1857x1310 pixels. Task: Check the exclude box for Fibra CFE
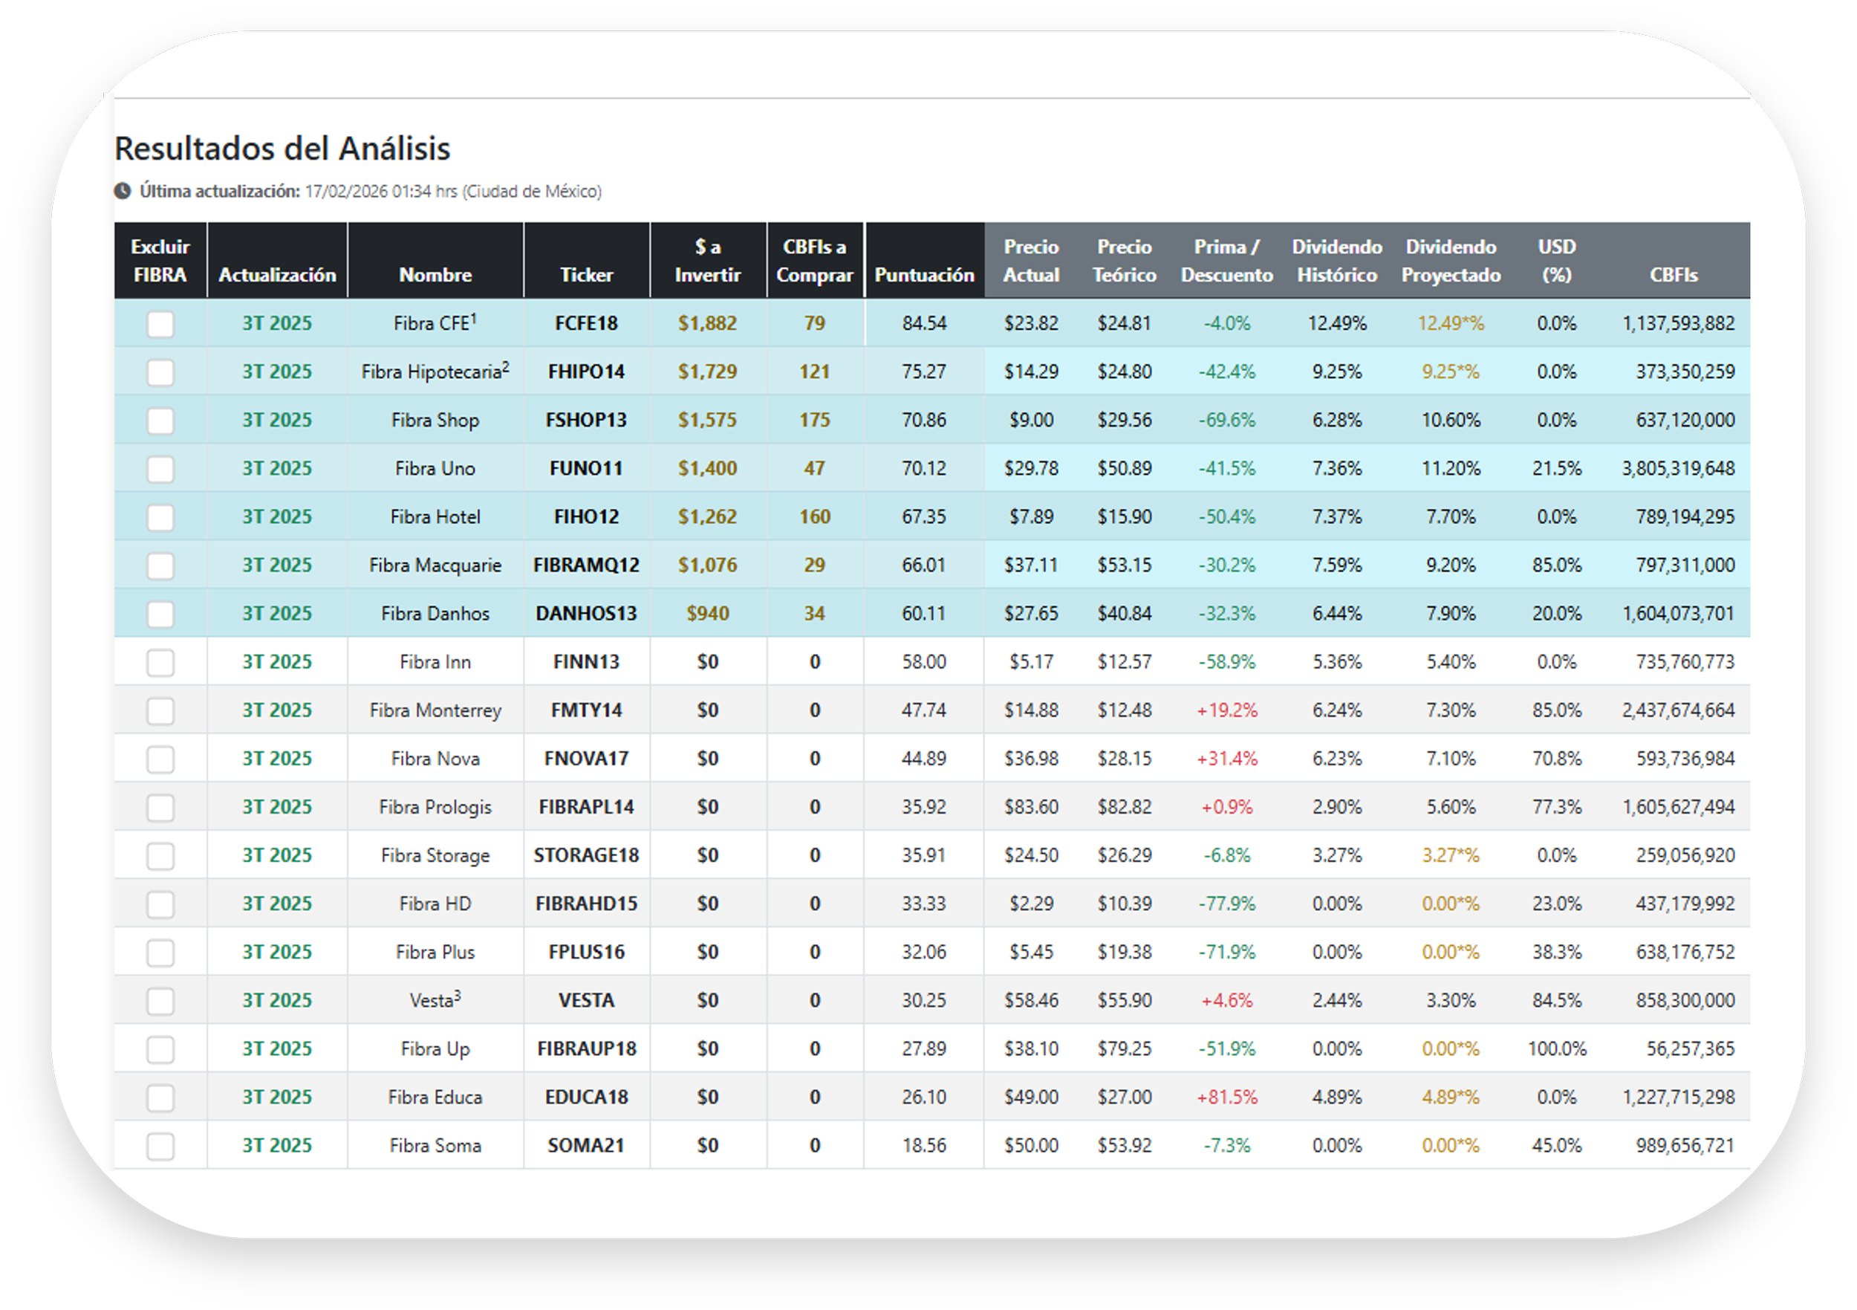pos(160,325)
